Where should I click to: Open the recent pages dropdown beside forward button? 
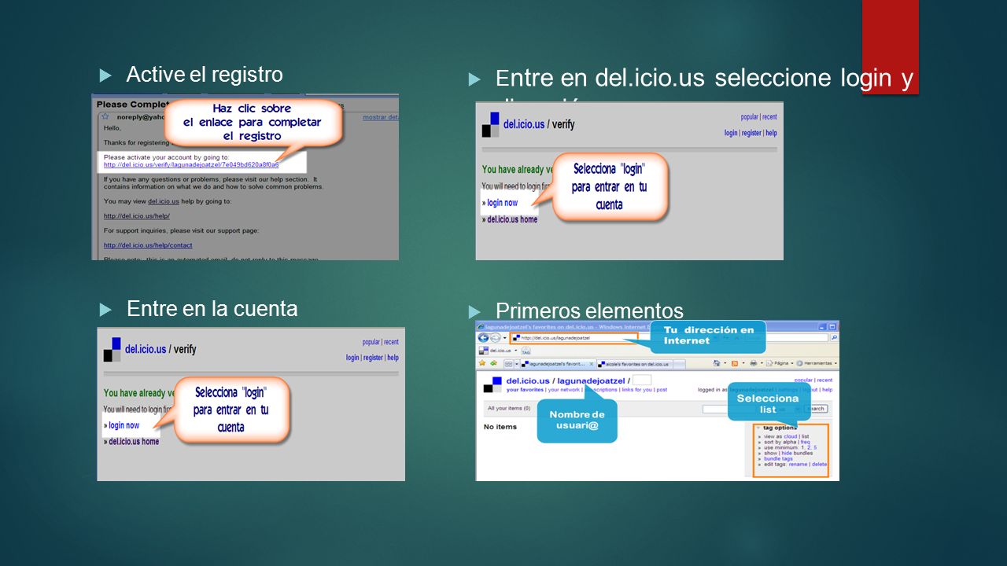pos(505,338)
